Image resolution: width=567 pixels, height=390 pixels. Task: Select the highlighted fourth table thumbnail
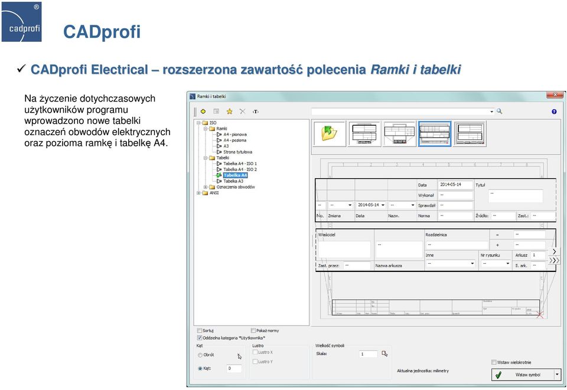[x=434, y=133]
